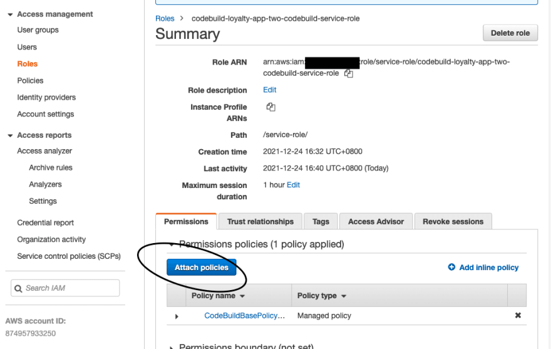Open Organization activity in the sidebar
The image size is (551, 349).
(51, 239)
